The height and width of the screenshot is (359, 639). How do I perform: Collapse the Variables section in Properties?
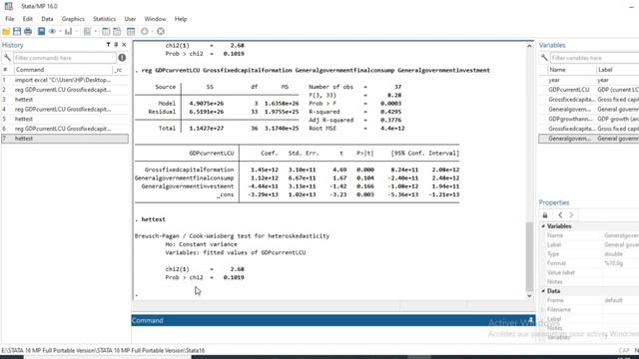(x=543, y=226)
